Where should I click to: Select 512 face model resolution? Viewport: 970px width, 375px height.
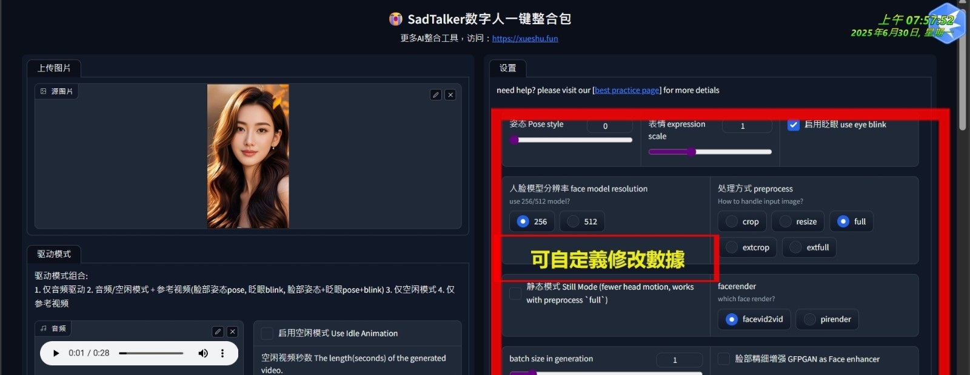582,221
